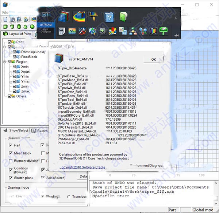Open the File menu
The height and width of the screenshot is (213, 219).
[x=5, y=12]
